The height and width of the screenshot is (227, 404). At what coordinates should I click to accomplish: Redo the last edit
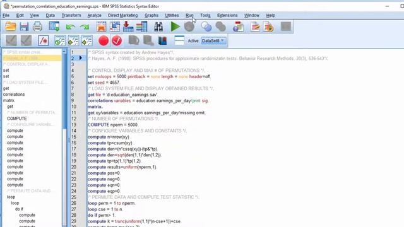tap(84, 26)
